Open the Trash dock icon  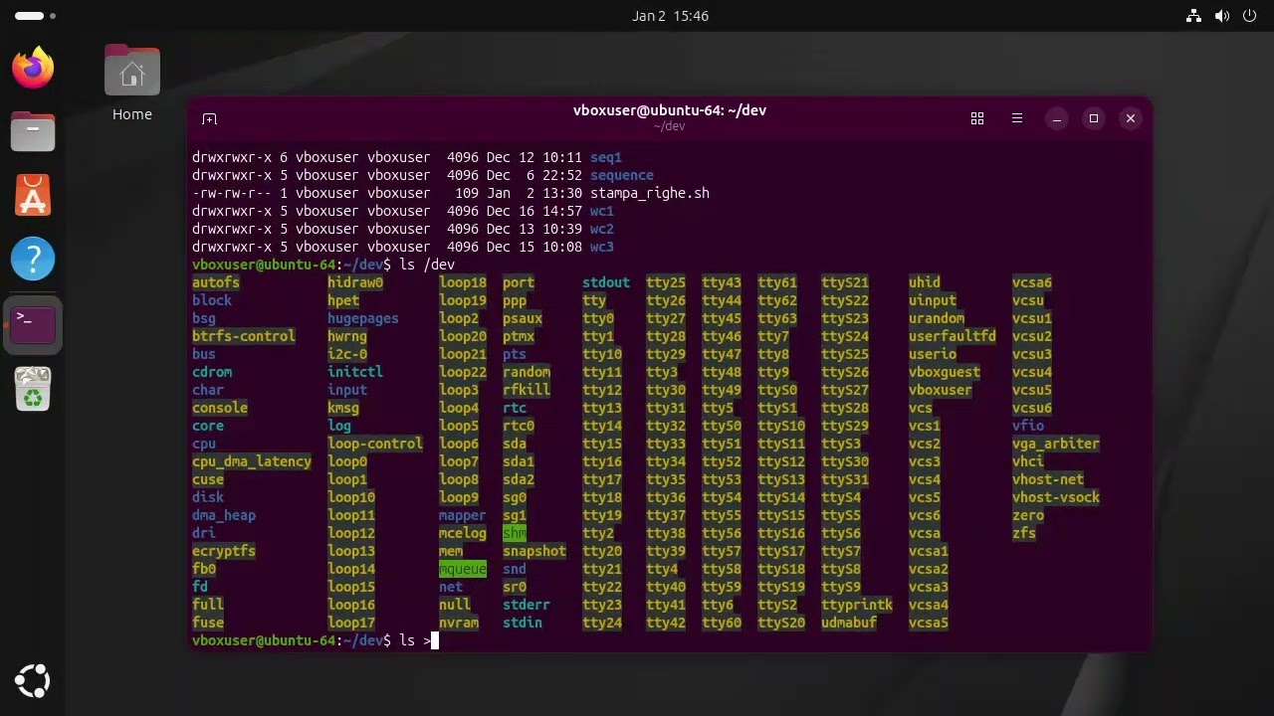coord(33,389)
